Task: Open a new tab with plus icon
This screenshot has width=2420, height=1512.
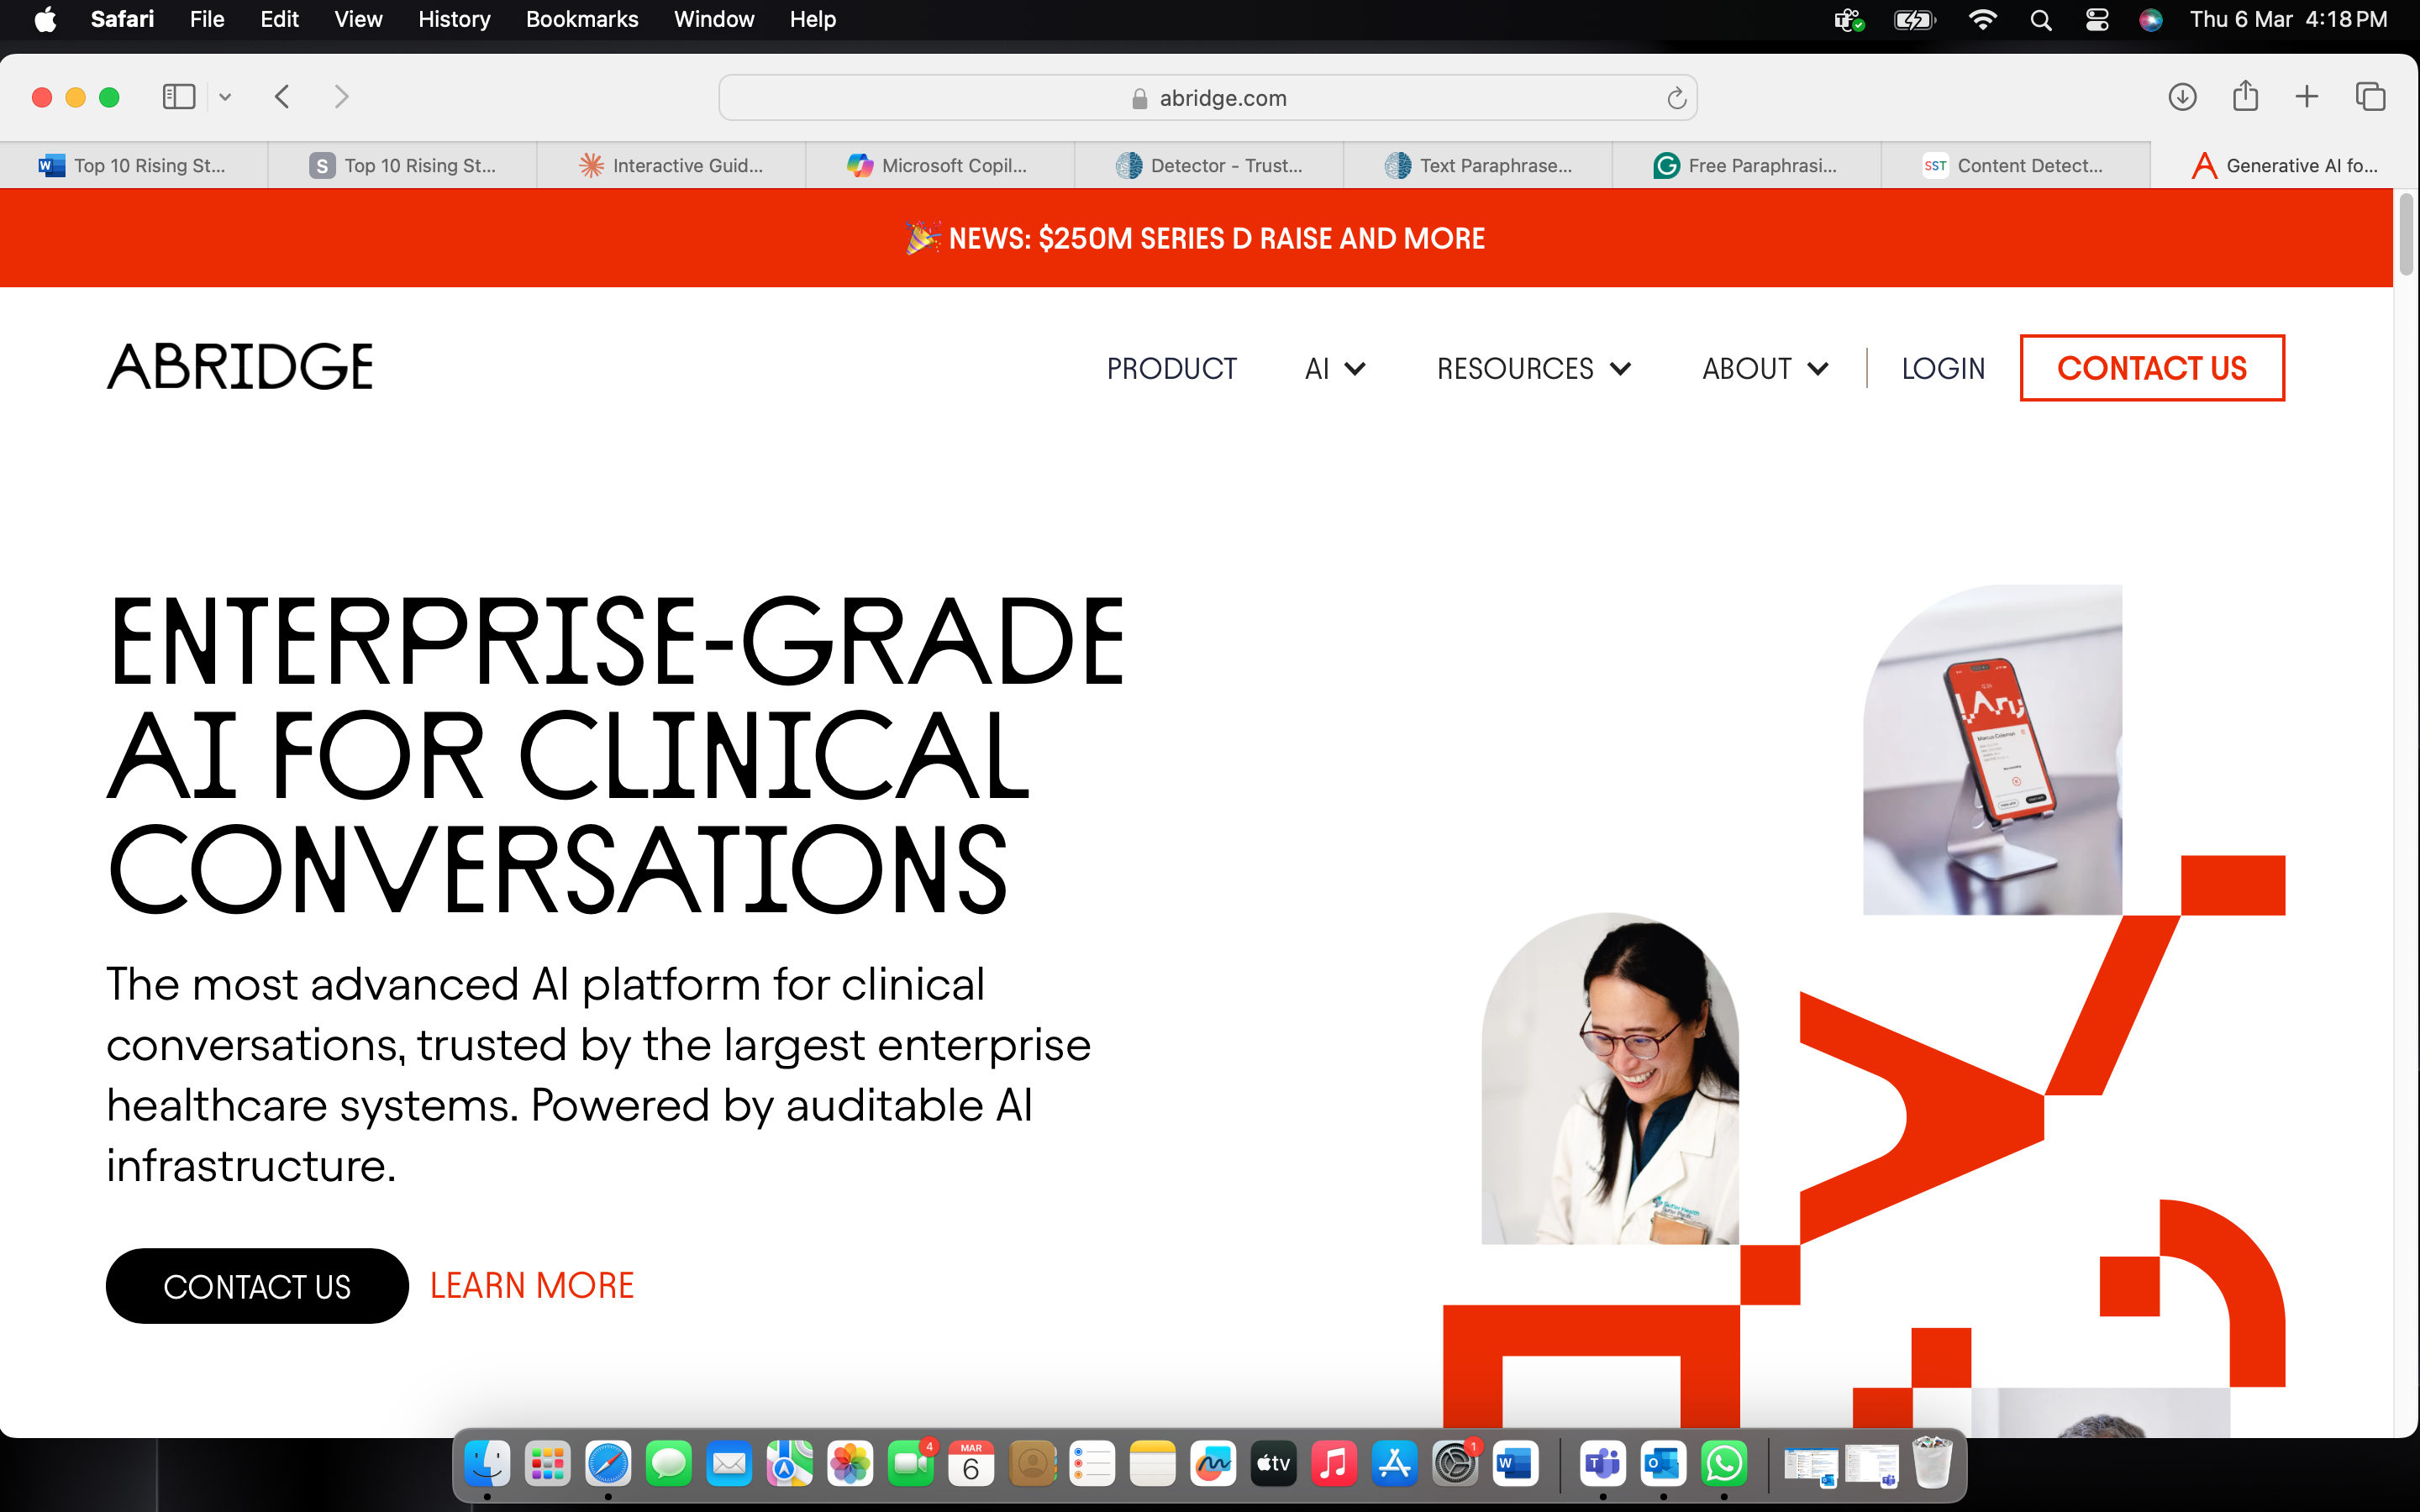Action: pos(2307,97)
